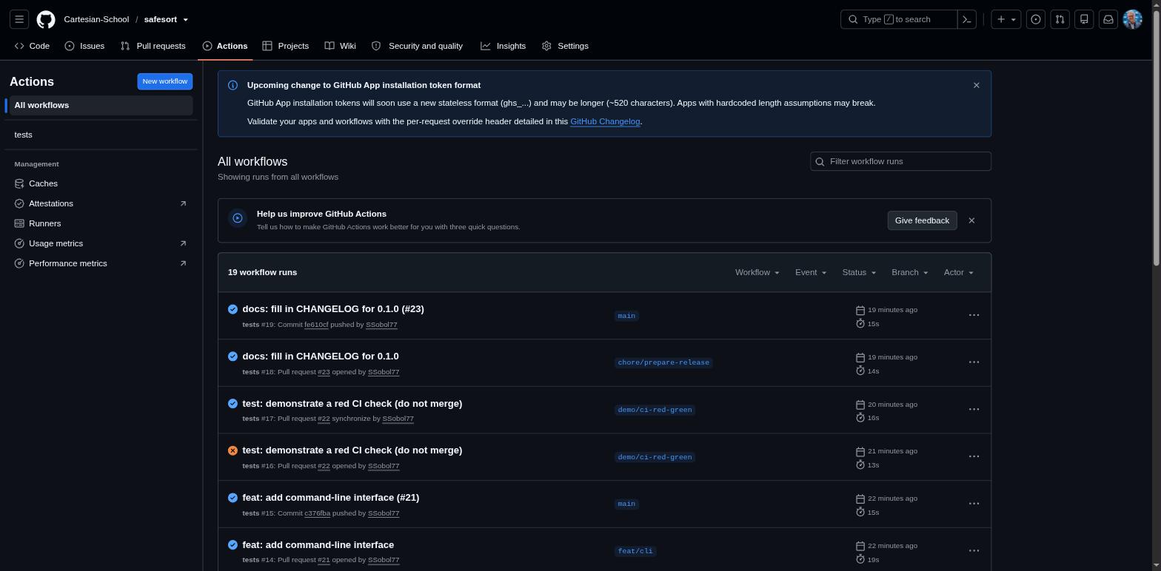The height and width of the screenshot is (571, 1161).
Task: Click main branch label on run #19
Action: pyautogui.click(x=626, y=316)
